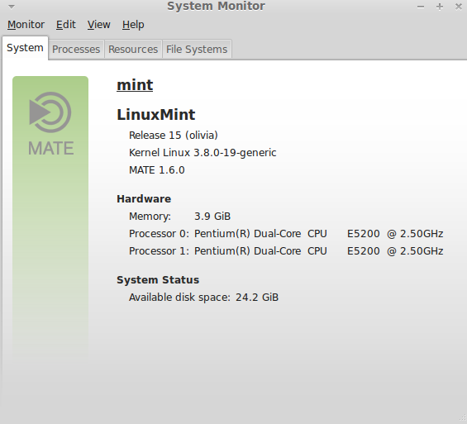Viewport: 467px width, 424px height.
Task: Open the window menu arrow in title bar
Action: (12, 7)
